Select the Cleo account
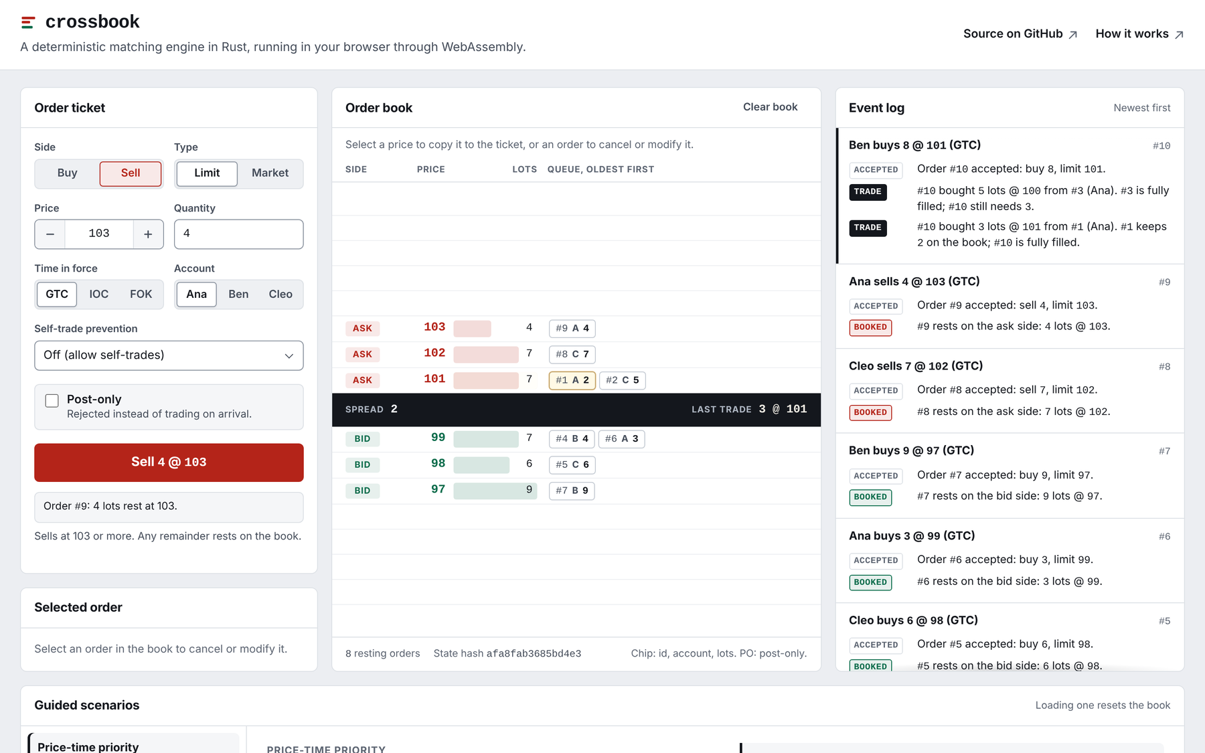The image size is (1205, 753). point(280,295)
